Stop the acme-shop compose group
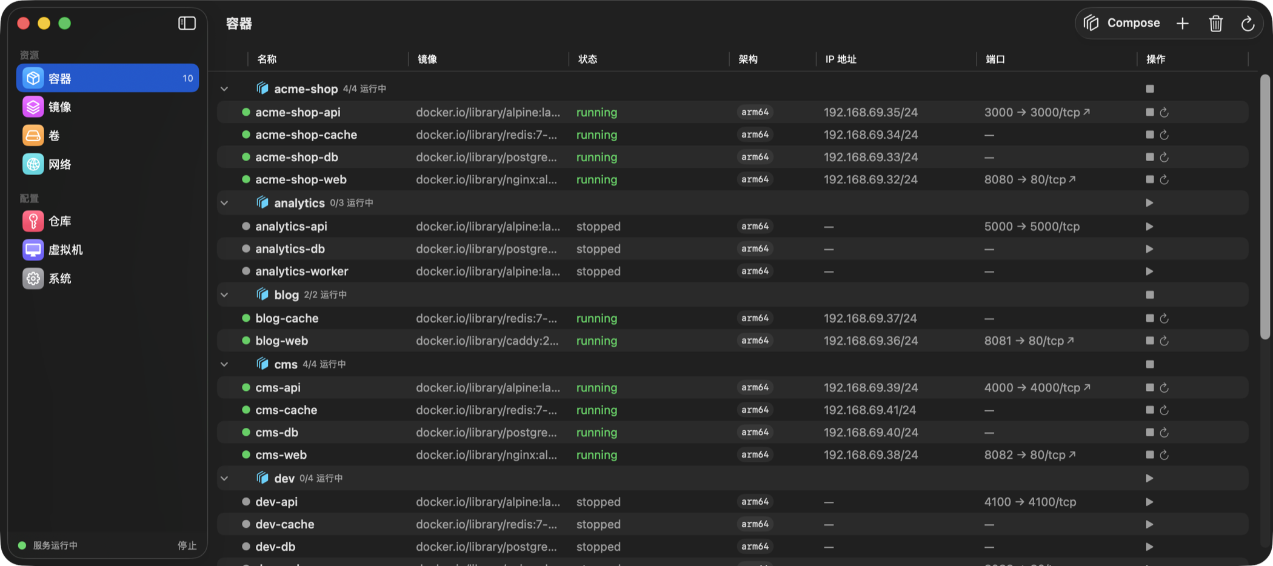The width and height of the screenshot is (1273, 566). coord(1150,89)
